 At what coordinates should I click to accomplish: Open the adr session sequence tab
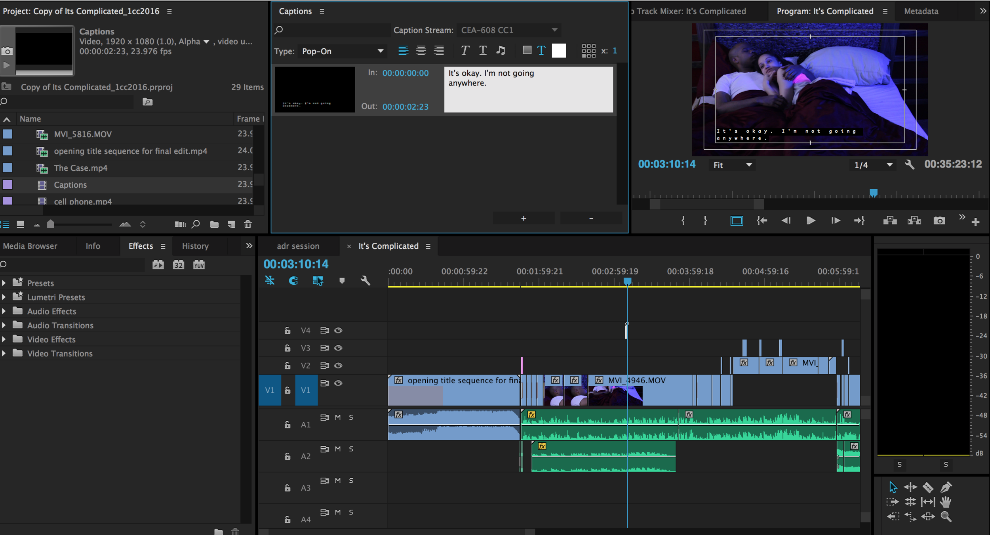click(x=298, y=246)
